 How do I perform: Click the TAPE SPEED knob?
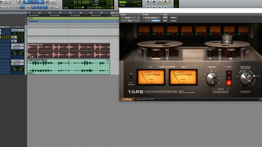pos(246,78)
